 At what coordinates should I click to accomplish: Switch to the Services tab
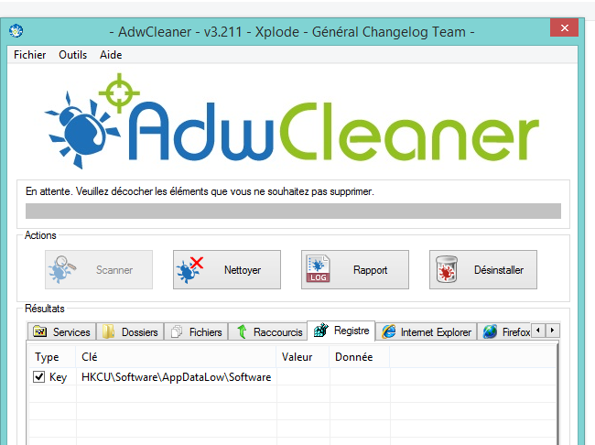[x=62, y=331]
